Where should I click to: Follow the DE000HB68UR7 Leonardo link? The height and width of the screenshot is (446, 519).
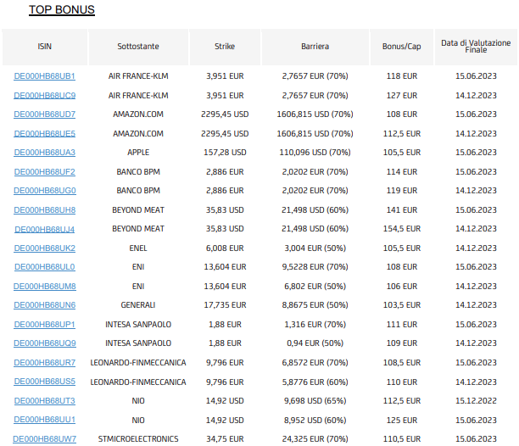[45, 363]
